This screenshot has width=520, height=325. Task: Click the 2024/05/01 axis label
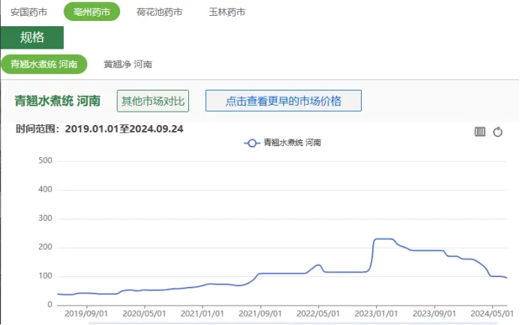coord(492,313)
